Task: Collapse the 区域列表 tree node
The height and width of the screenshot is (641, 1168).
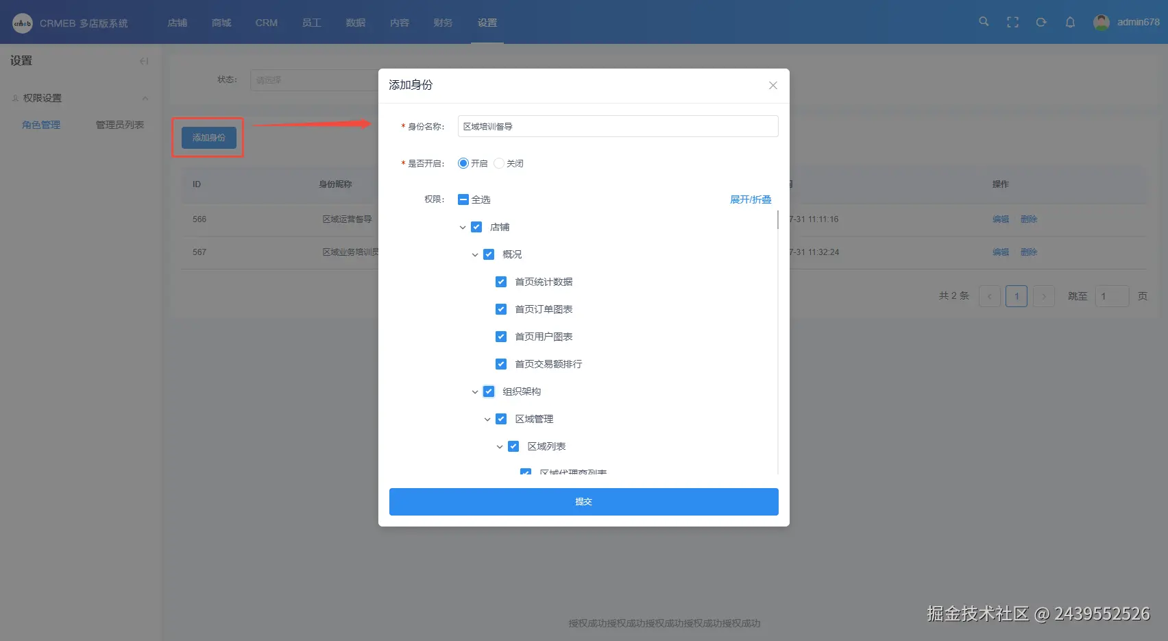Action: (500, 446)
